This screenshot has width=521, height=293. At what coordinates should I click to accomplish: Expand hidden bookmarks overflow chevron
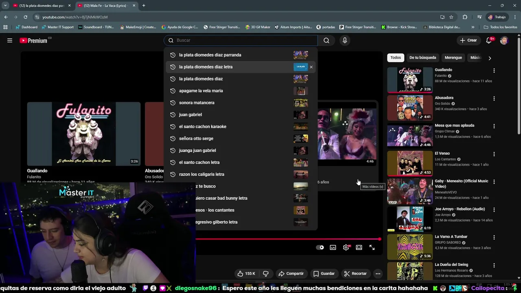(x=473, y=27)
